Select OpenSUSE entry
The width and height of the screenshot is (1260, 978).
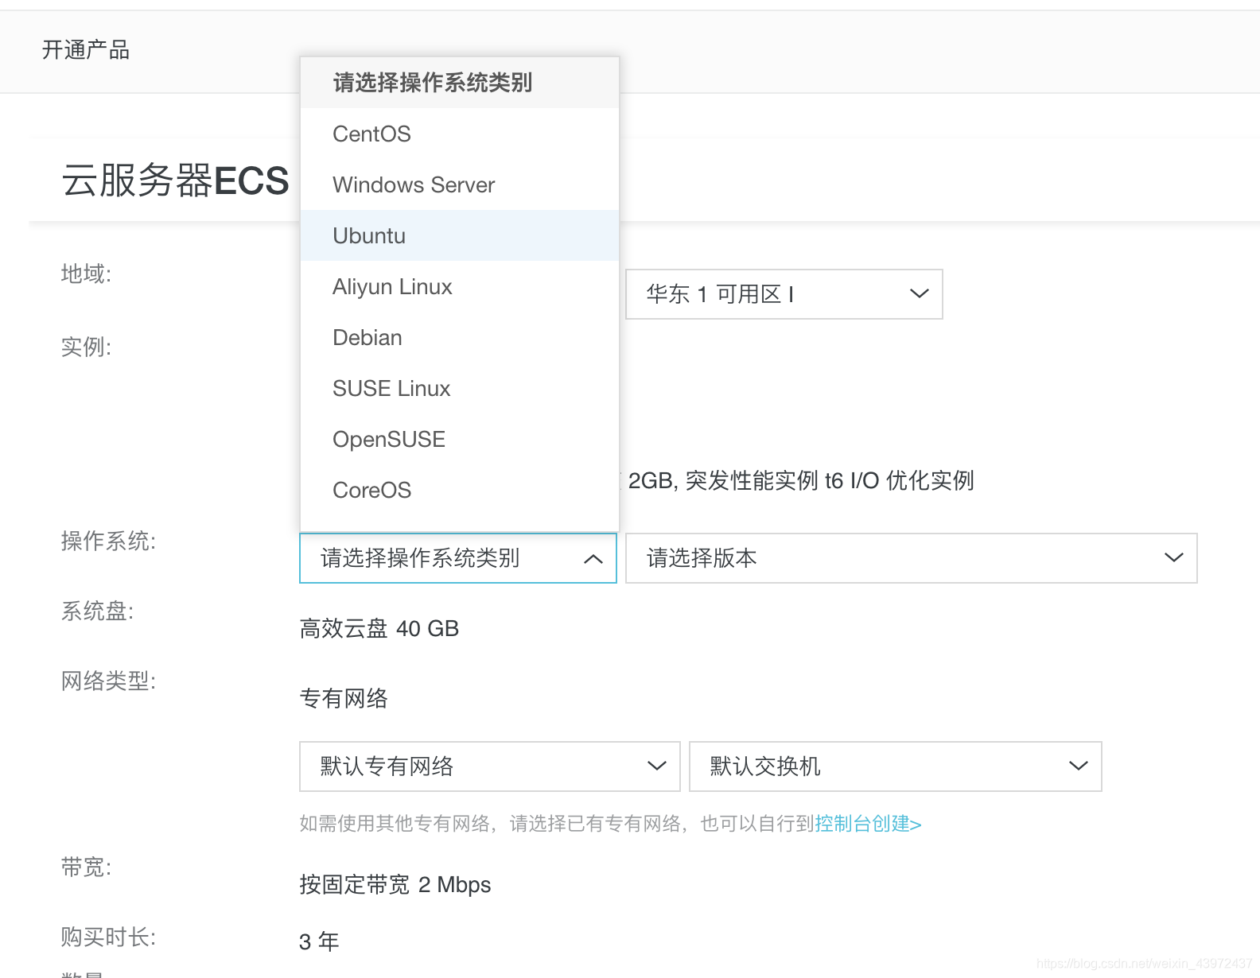click(459, 439)
